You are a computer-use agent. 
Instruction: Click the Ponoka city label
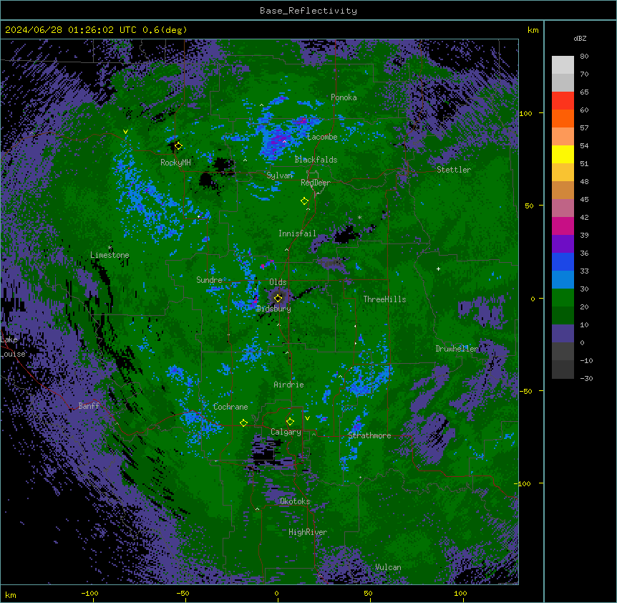[344, 97]
